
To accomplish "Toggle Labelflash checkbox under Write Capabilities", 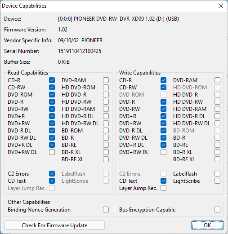I will 217,174.
